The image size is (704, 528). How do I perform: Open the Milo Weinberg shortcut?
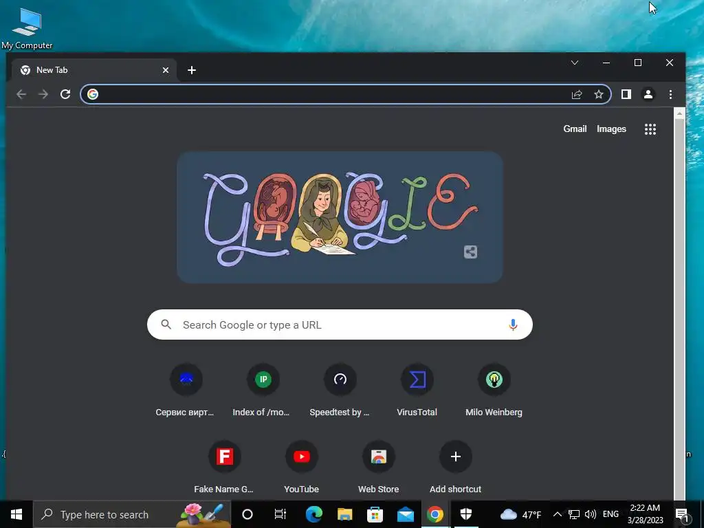pos(494,390)
